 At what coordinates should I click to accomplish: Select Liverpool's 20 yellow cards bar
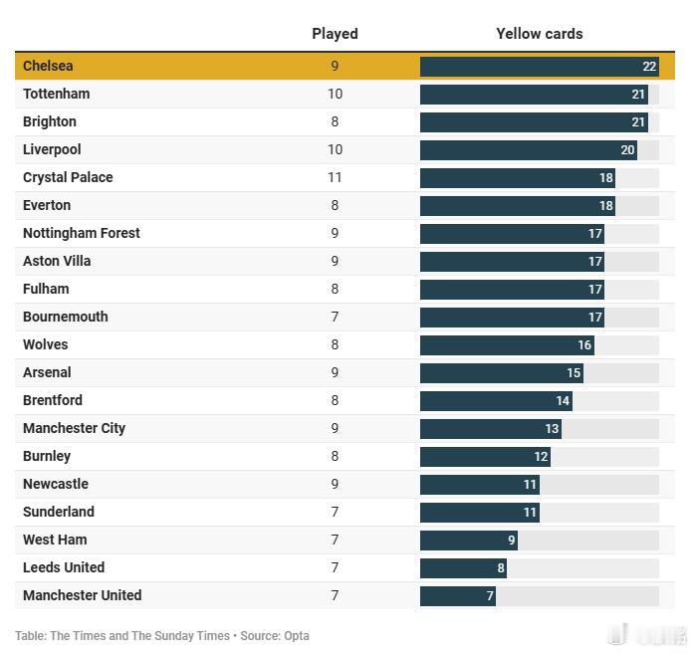[x=527, y=150]
